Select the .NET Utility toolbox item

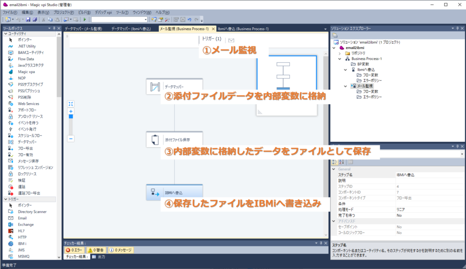pyautogui.click(x=26, y=46)
